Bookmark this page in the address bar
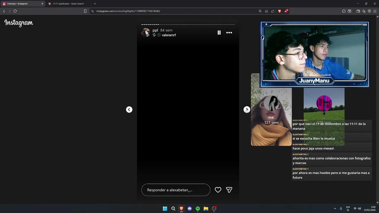This screenshot has width=379, height=213. click(85, 11)
